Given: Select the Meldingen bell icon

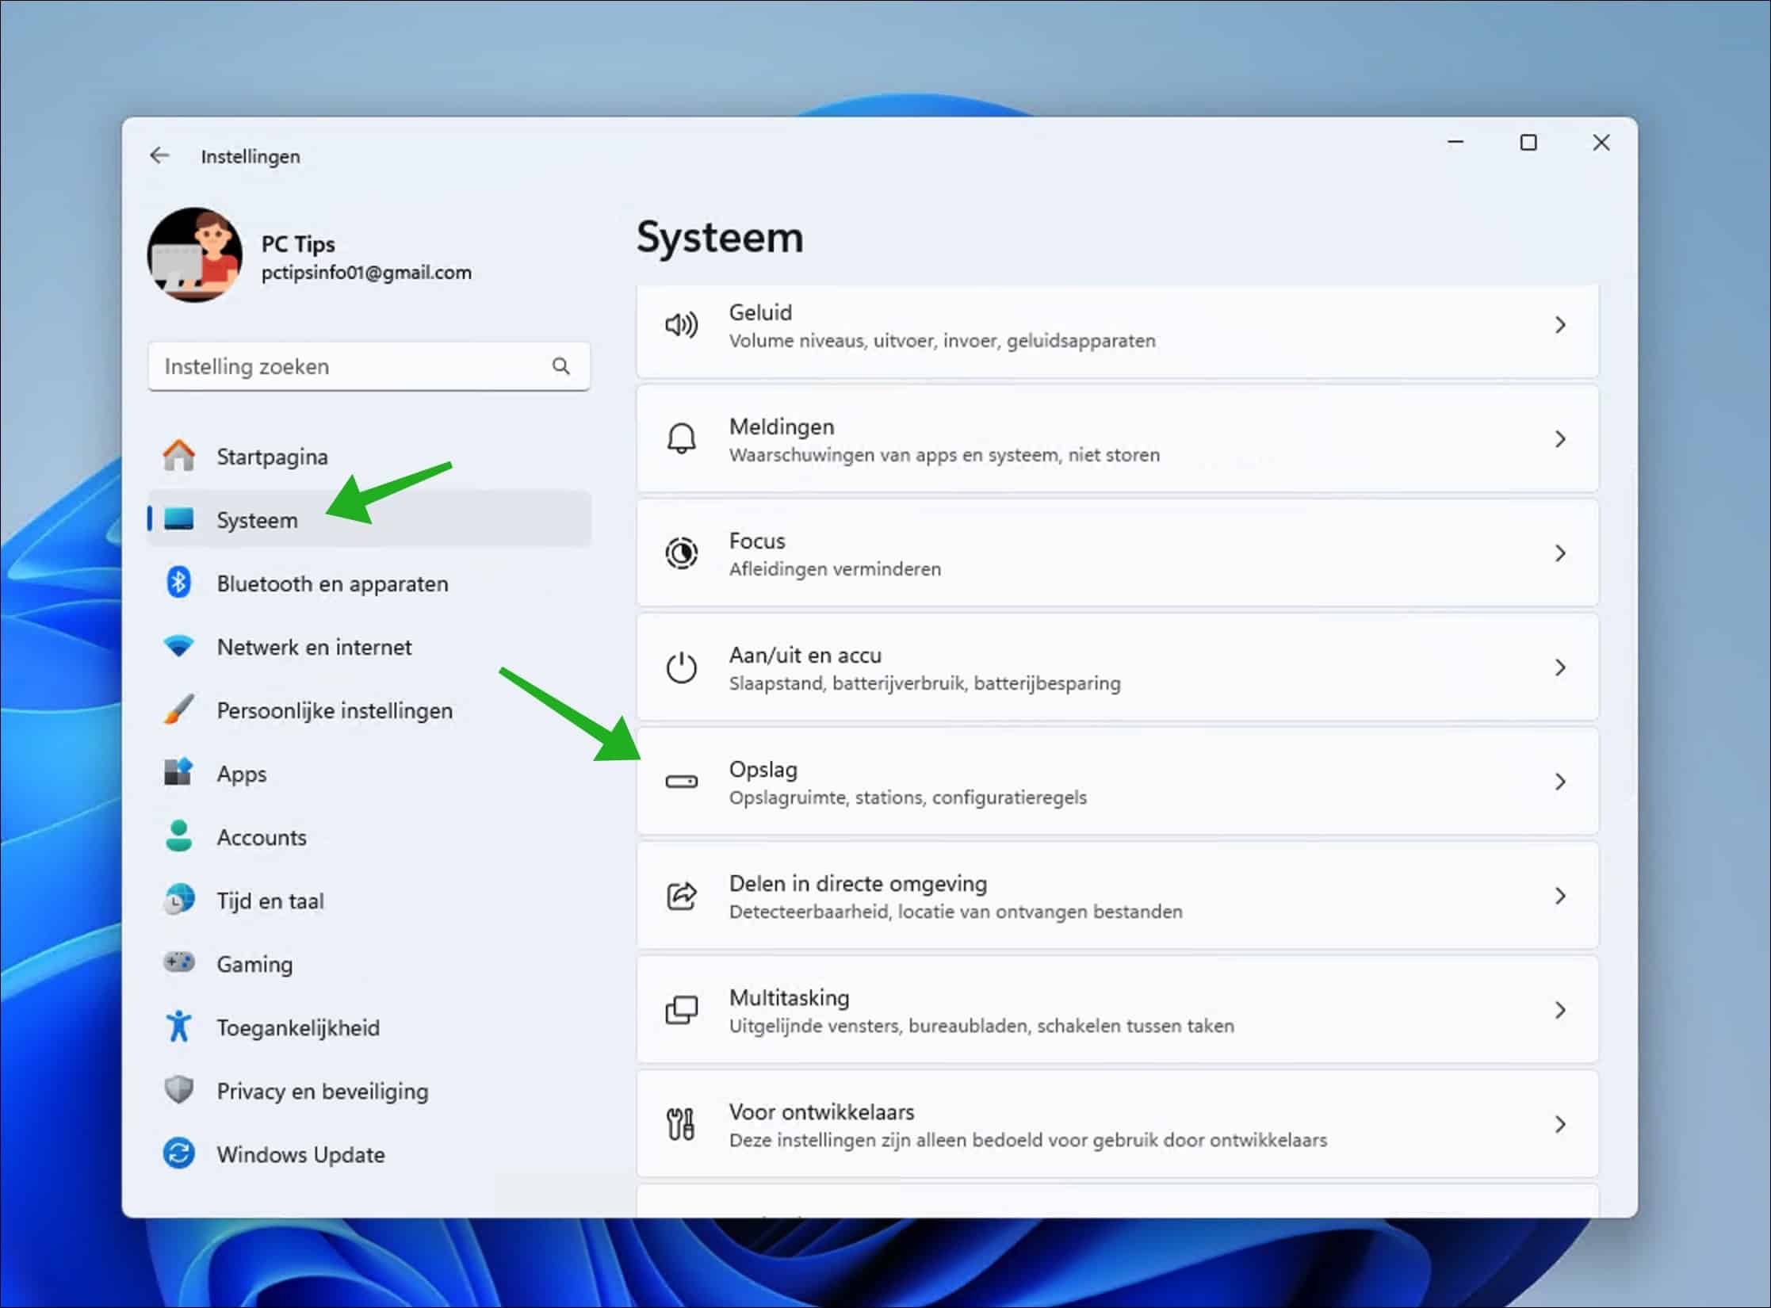Looking at the screenshot, I should click(683, 439).
